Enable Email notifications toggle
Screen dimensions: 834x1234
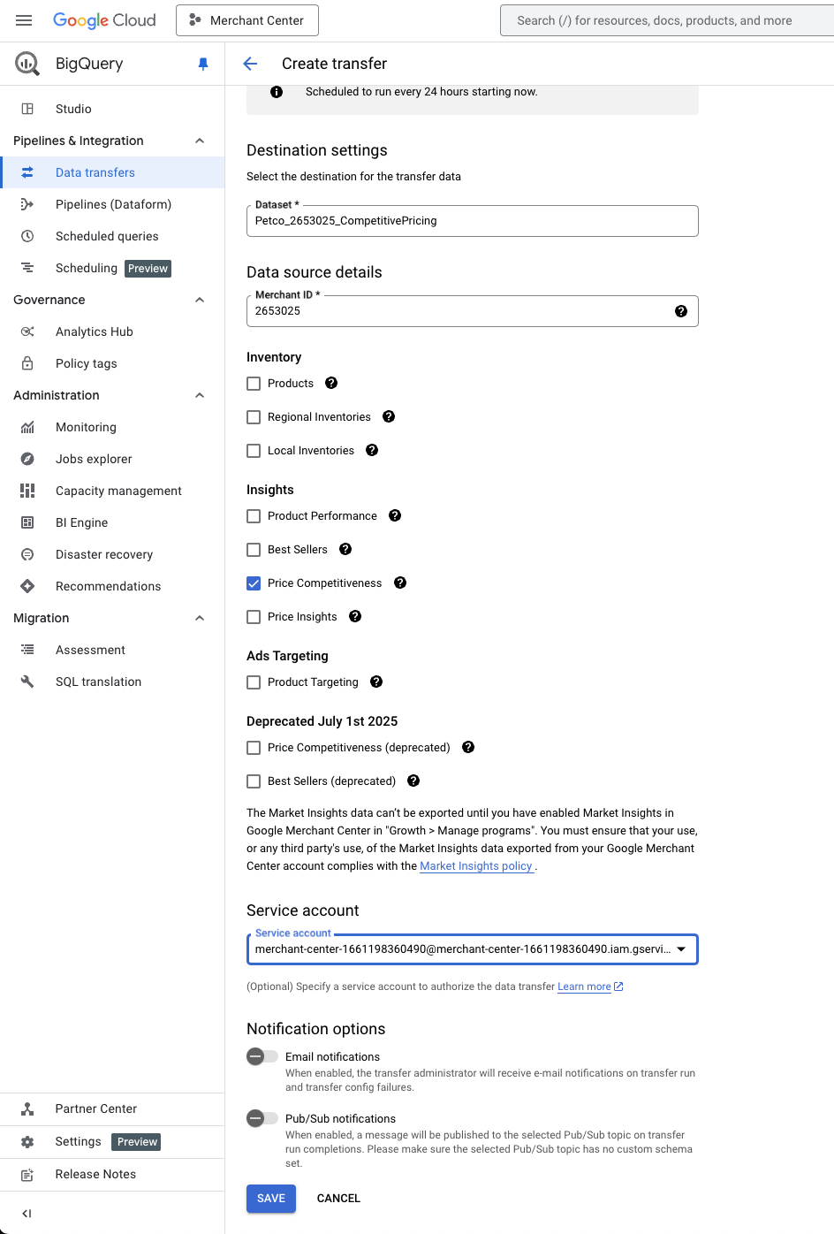tap(262, 1055)
